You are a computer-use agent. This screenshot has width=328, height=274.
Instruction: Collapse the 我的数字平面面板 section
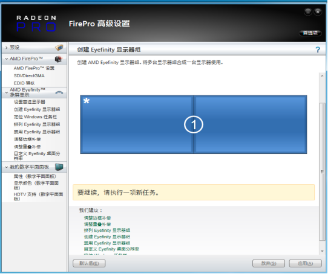6,167
